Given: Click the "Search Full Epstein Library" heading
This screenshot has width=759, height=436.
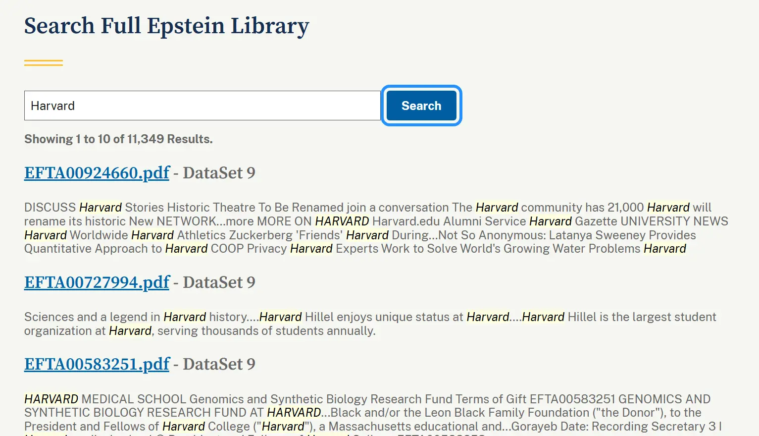Looking at the screenshot, I should (166, 26).
